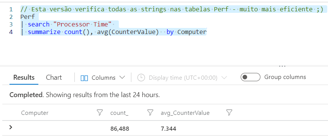The height and width of the screenshot is (136, 328).
Task: Click the Columns grid icon
Action: pos(84,78)
